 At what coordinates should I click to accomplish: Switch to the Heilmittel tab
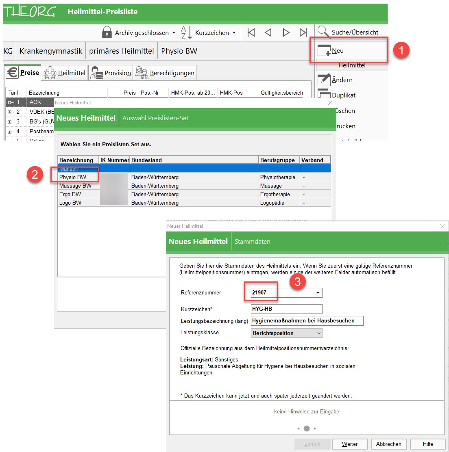click(x=65, y=73)
